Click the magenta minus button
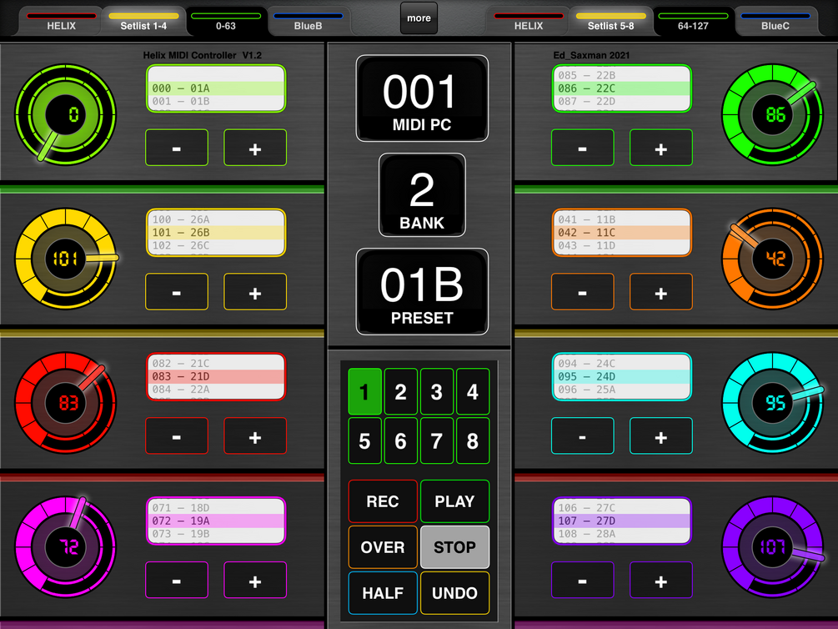The image size is (838, 629). click(177, 580)
